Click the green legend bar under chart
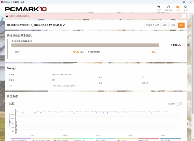This screenshot has height=141, width=194. [x=64, y=139]
